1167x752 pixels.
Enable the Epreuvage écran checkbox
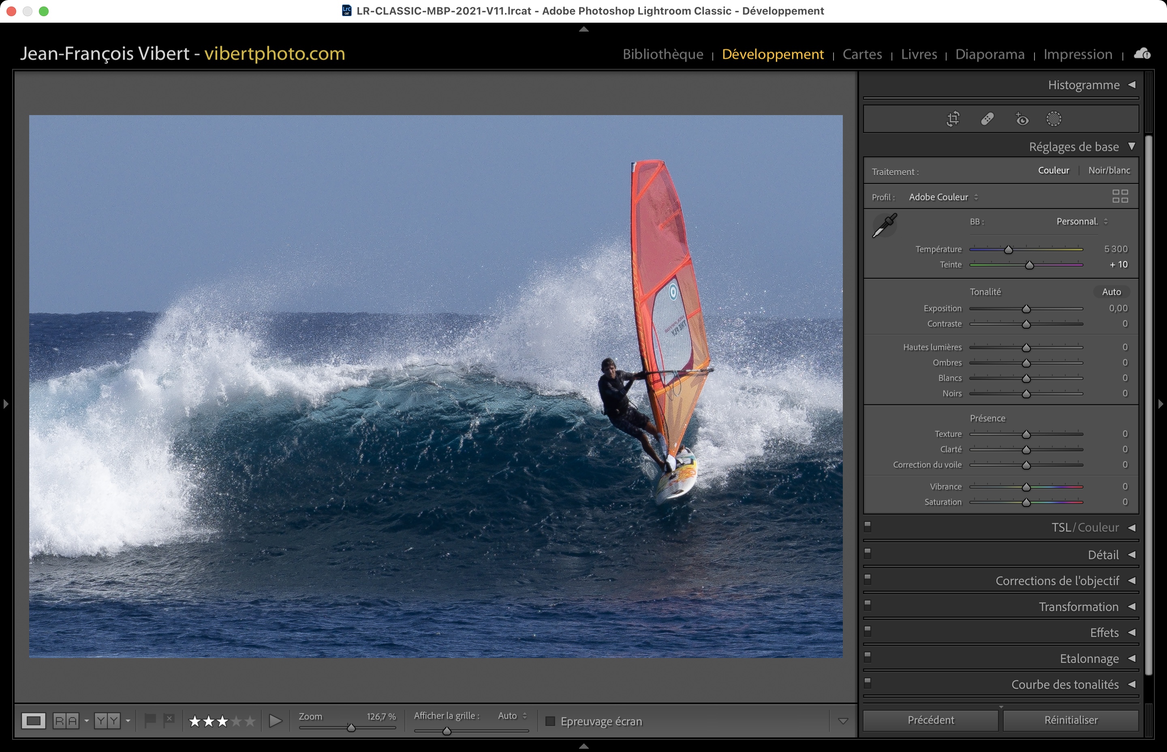pos(550,721)
